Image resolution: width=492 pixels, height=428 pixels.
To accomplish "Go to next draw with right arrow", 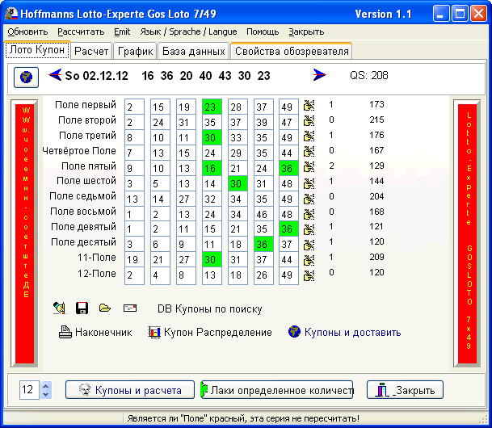I will (x=319, y=75).
